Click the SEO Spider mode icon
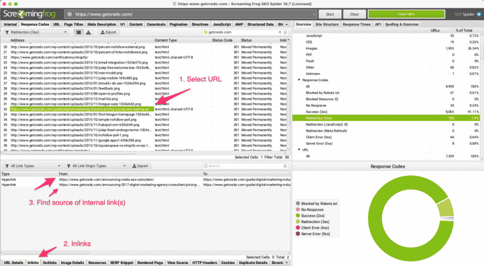 tap(479, 14)
